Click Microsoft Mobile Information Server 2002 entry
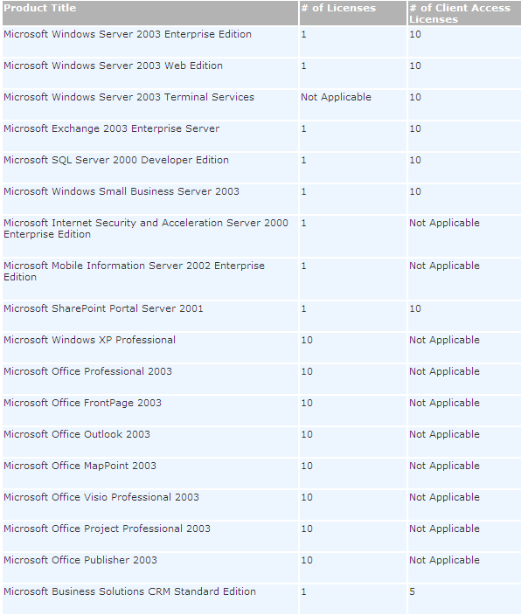Screen dimensions: 521x615 pyautogui.click(x=134, y=271)
